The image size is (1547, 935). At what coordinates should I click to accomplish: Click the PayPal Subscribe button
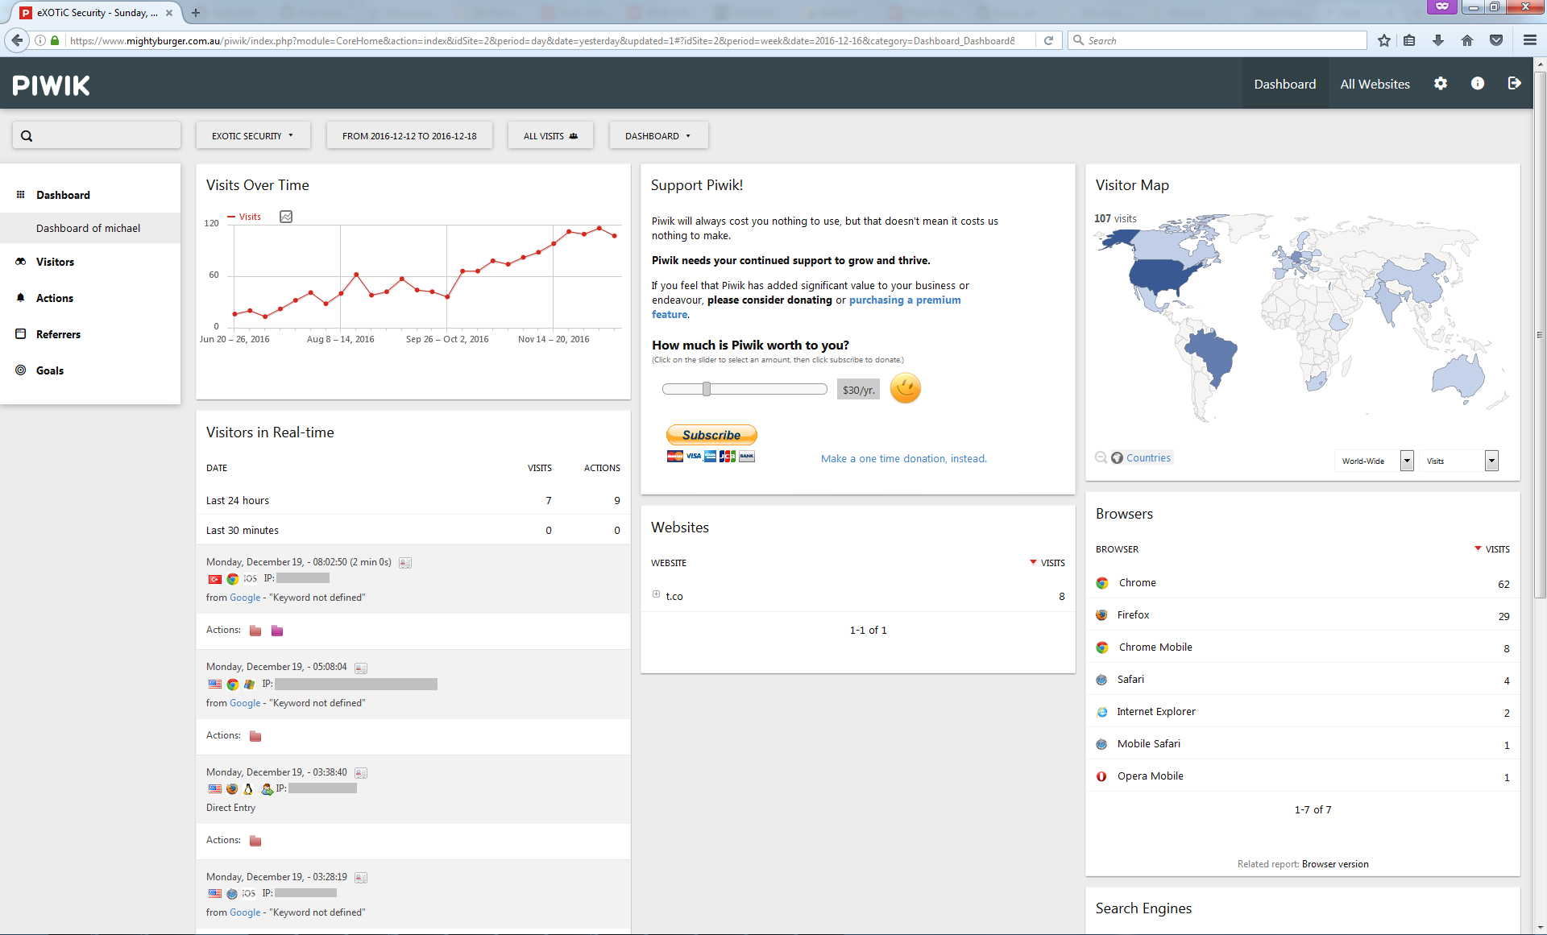(711, 435)
